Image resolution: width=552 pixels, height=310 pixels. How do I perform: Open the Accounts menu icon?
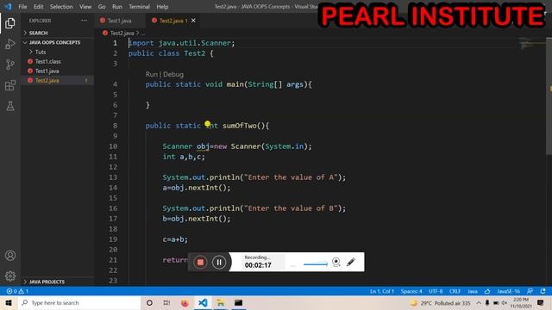(x=10, y=256)
